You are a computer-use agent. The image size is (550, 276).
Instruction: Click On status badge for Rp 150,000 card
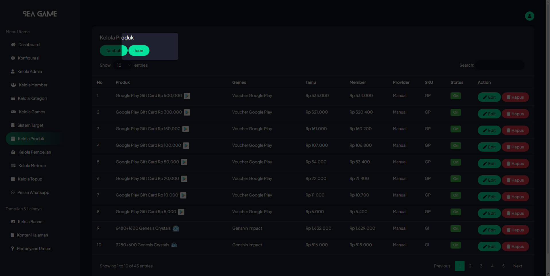[456, 129]
